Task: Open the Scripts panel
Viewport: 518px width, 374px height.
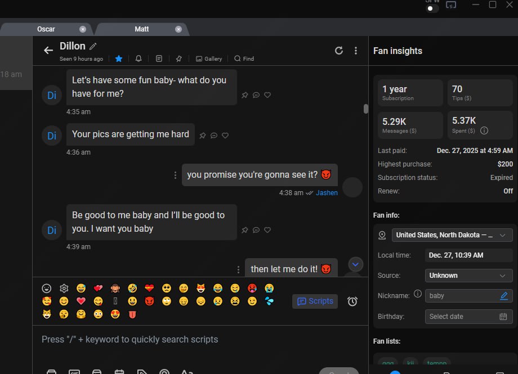Action: (315, 301)
